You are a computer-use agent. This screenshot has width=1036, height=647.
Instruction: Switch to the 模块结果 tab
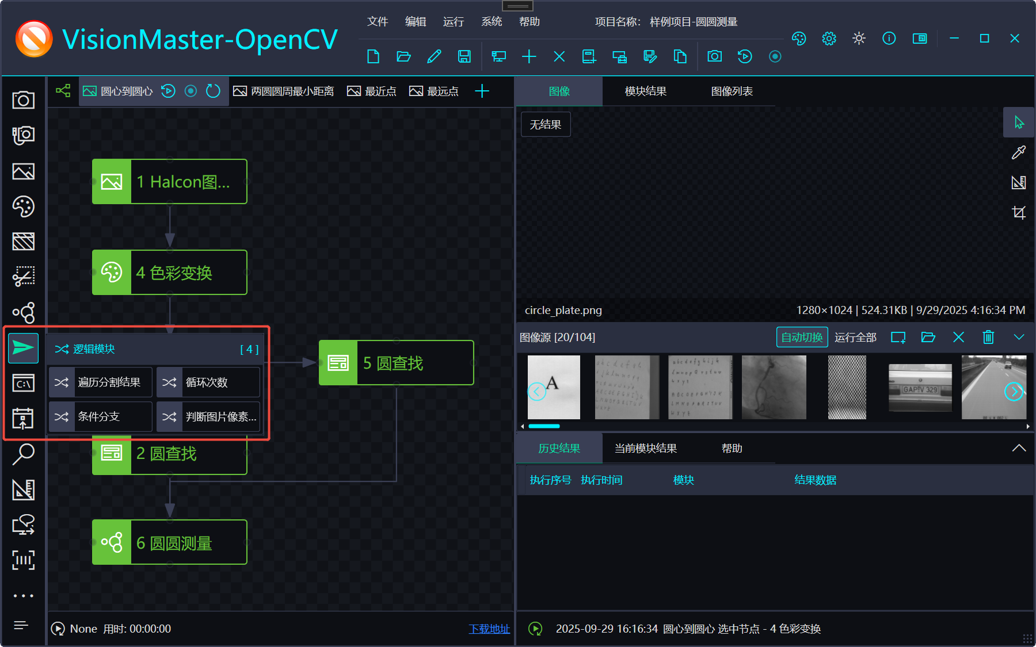(x=646, y=91)
